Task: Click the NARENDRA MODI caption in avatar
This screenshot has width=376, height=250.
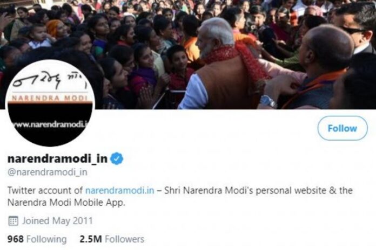Action: coord(50,98)
